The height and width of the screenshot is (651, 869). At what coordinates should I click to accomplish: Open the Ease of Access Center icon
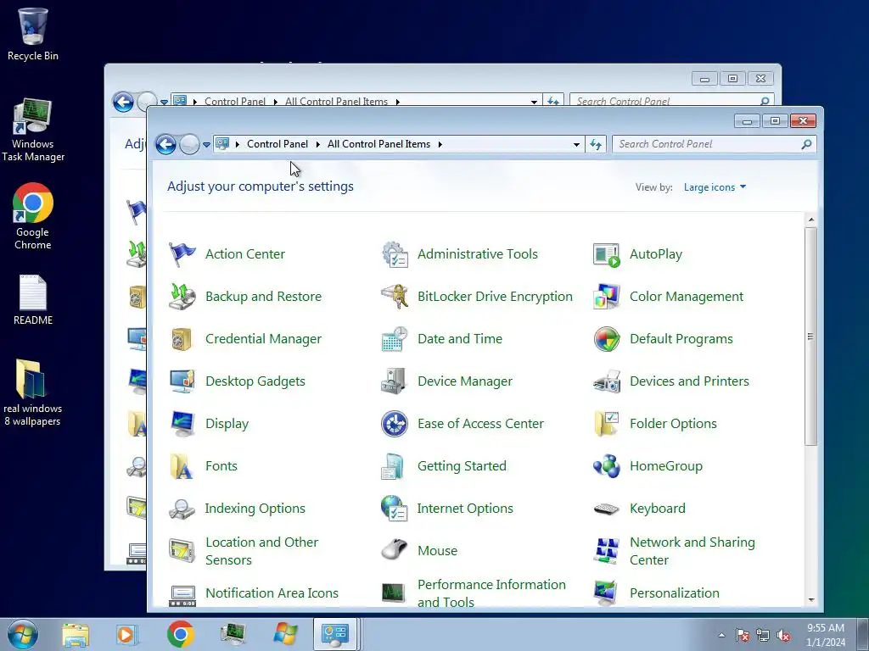395,424
